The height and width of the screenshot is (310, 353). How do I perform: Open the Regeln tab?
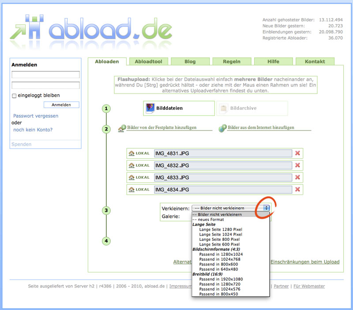pos(232,61)
